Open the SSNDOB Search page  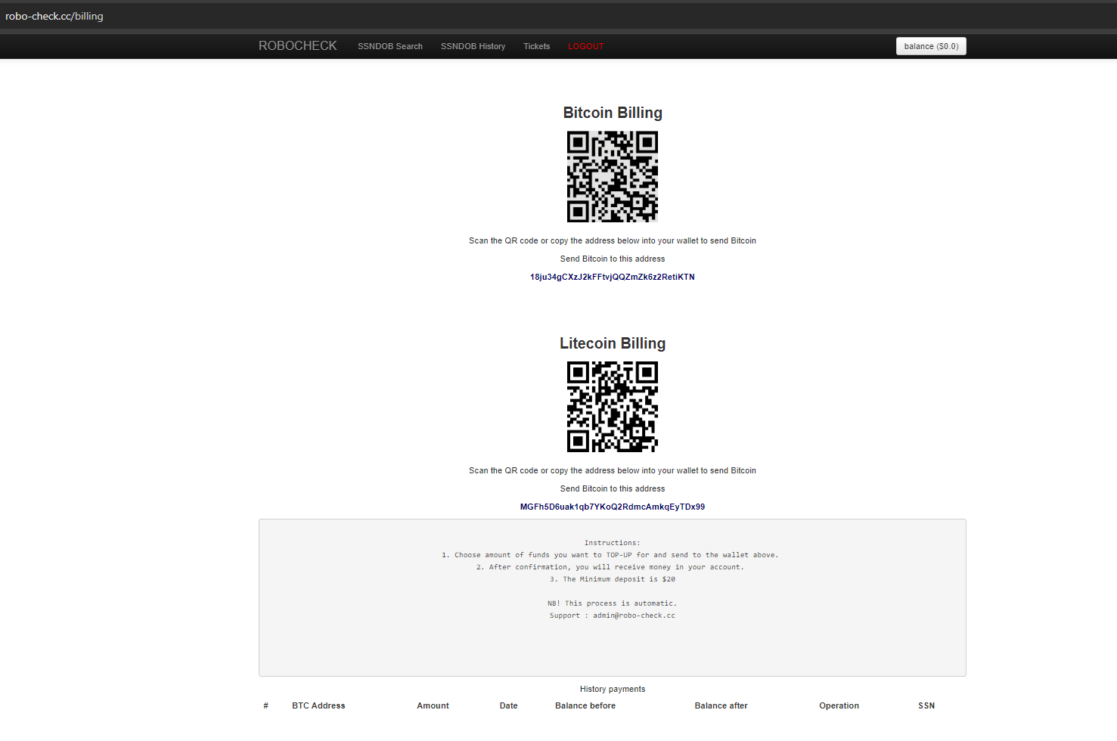[389, 47]
